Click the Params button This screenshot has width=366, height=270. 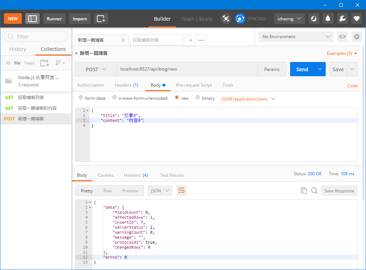click(272, 69)
